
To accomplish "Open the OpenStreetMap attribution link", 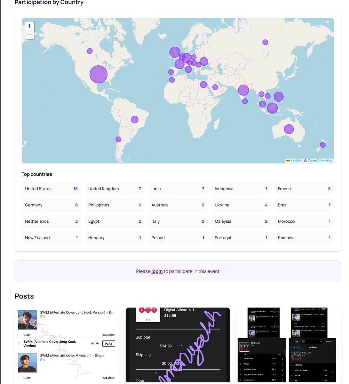I will 320,161.
